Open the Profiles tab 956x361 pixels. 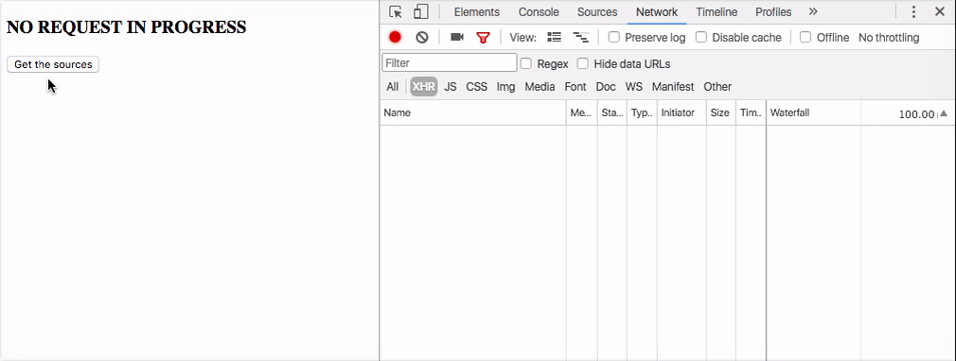point(773,12)
